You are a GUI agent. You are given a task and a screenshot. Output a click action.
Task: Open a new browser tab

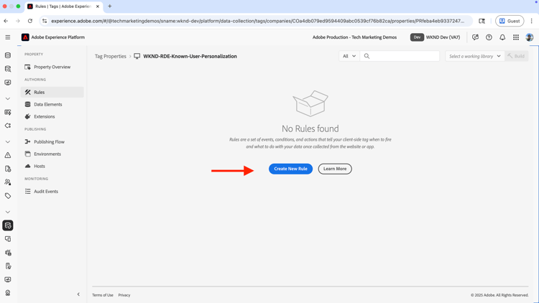point(110,6)
